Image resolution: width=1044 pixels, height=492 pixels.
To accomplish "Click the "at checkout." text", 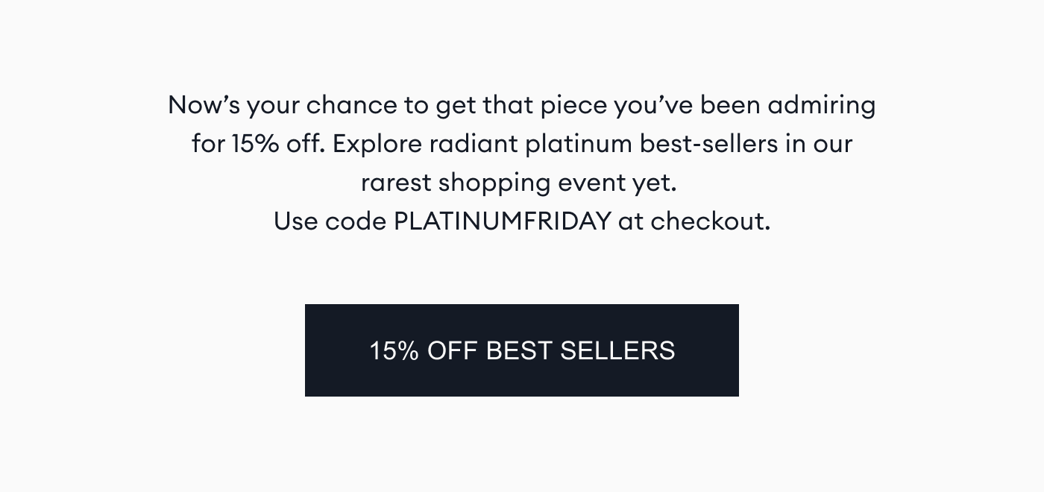I will point(694,221).
